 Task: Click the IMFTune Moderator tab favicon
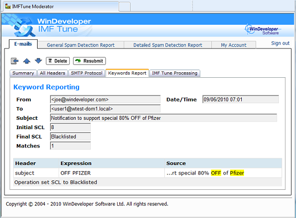click(8, 7)
